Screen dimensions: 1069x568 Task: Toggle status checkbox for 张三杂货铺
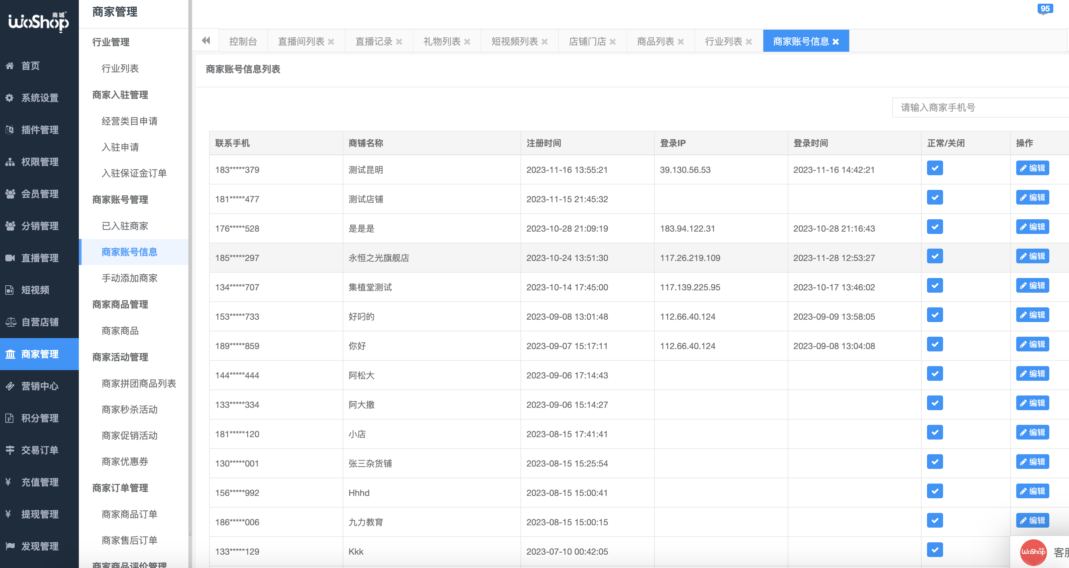(x=935, y=462)
